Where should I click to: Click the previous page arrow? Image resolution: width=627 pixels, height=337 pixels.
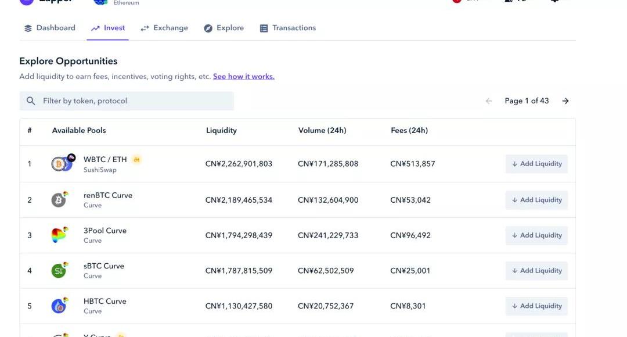point(489,101)
